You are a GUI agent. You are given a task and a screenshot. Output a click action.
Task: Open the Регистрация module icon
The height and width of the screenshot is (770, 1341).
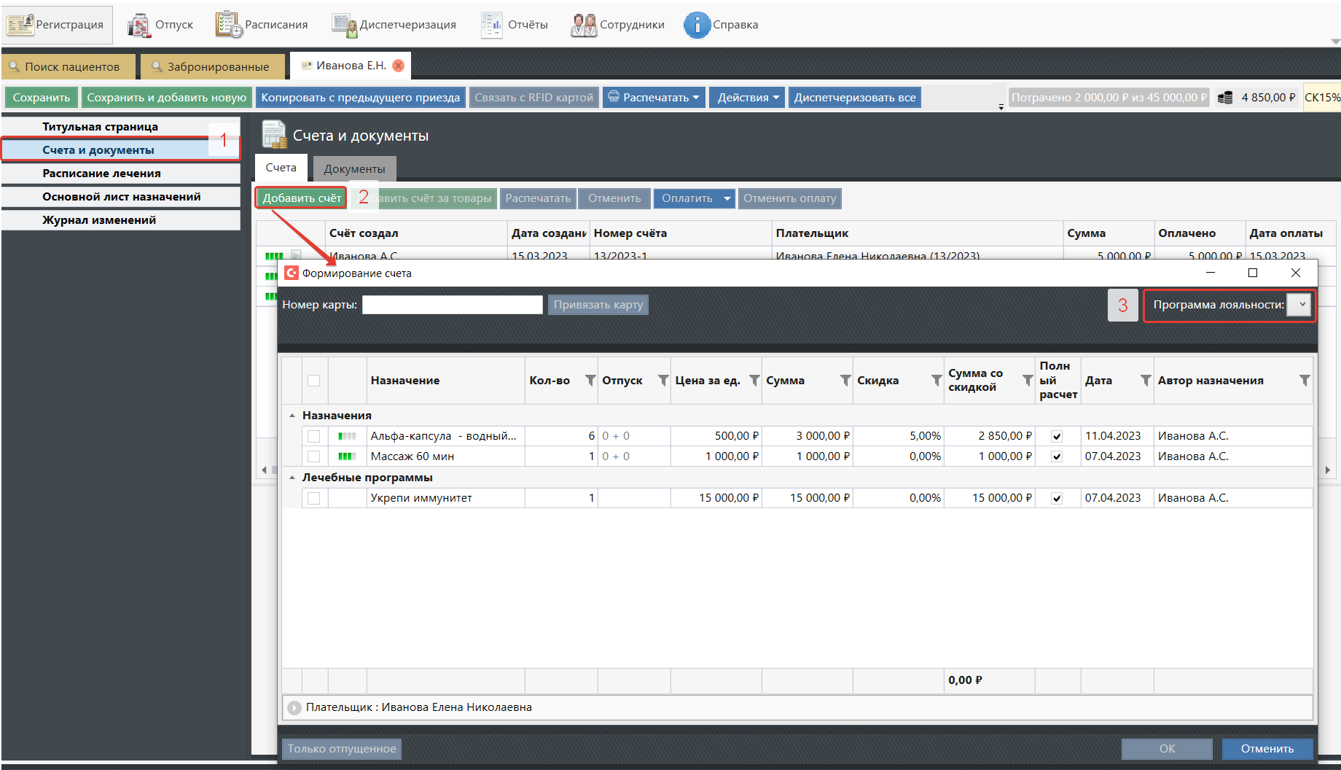[20, 25]
